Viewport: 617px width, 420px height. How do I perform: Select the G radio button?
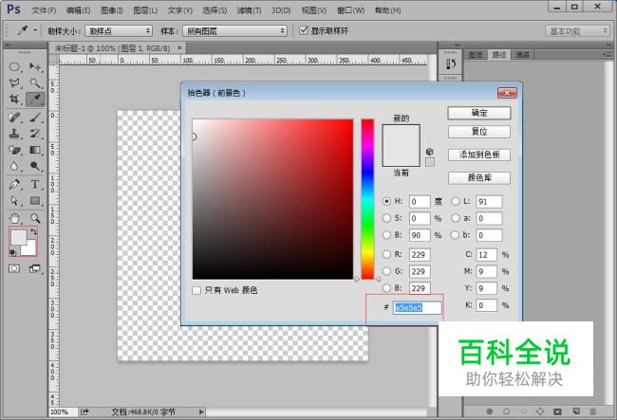click(386, 271)
